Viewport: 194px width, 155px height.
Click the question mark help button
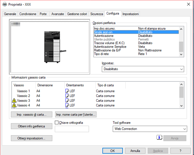pyautogui.click(x=180, y=151)
